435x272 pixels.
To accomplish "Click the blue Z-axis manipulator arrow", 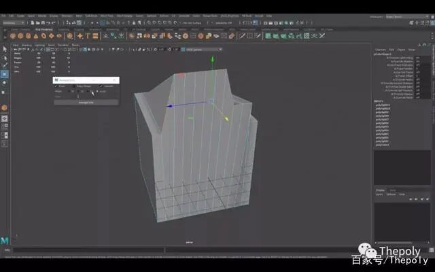I will coord(169,106).
